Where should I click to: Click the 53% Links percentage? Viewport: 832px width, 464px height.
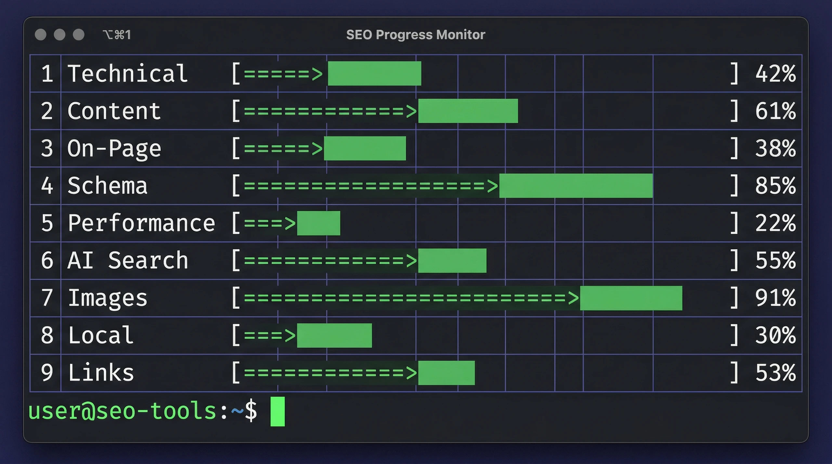775,373
